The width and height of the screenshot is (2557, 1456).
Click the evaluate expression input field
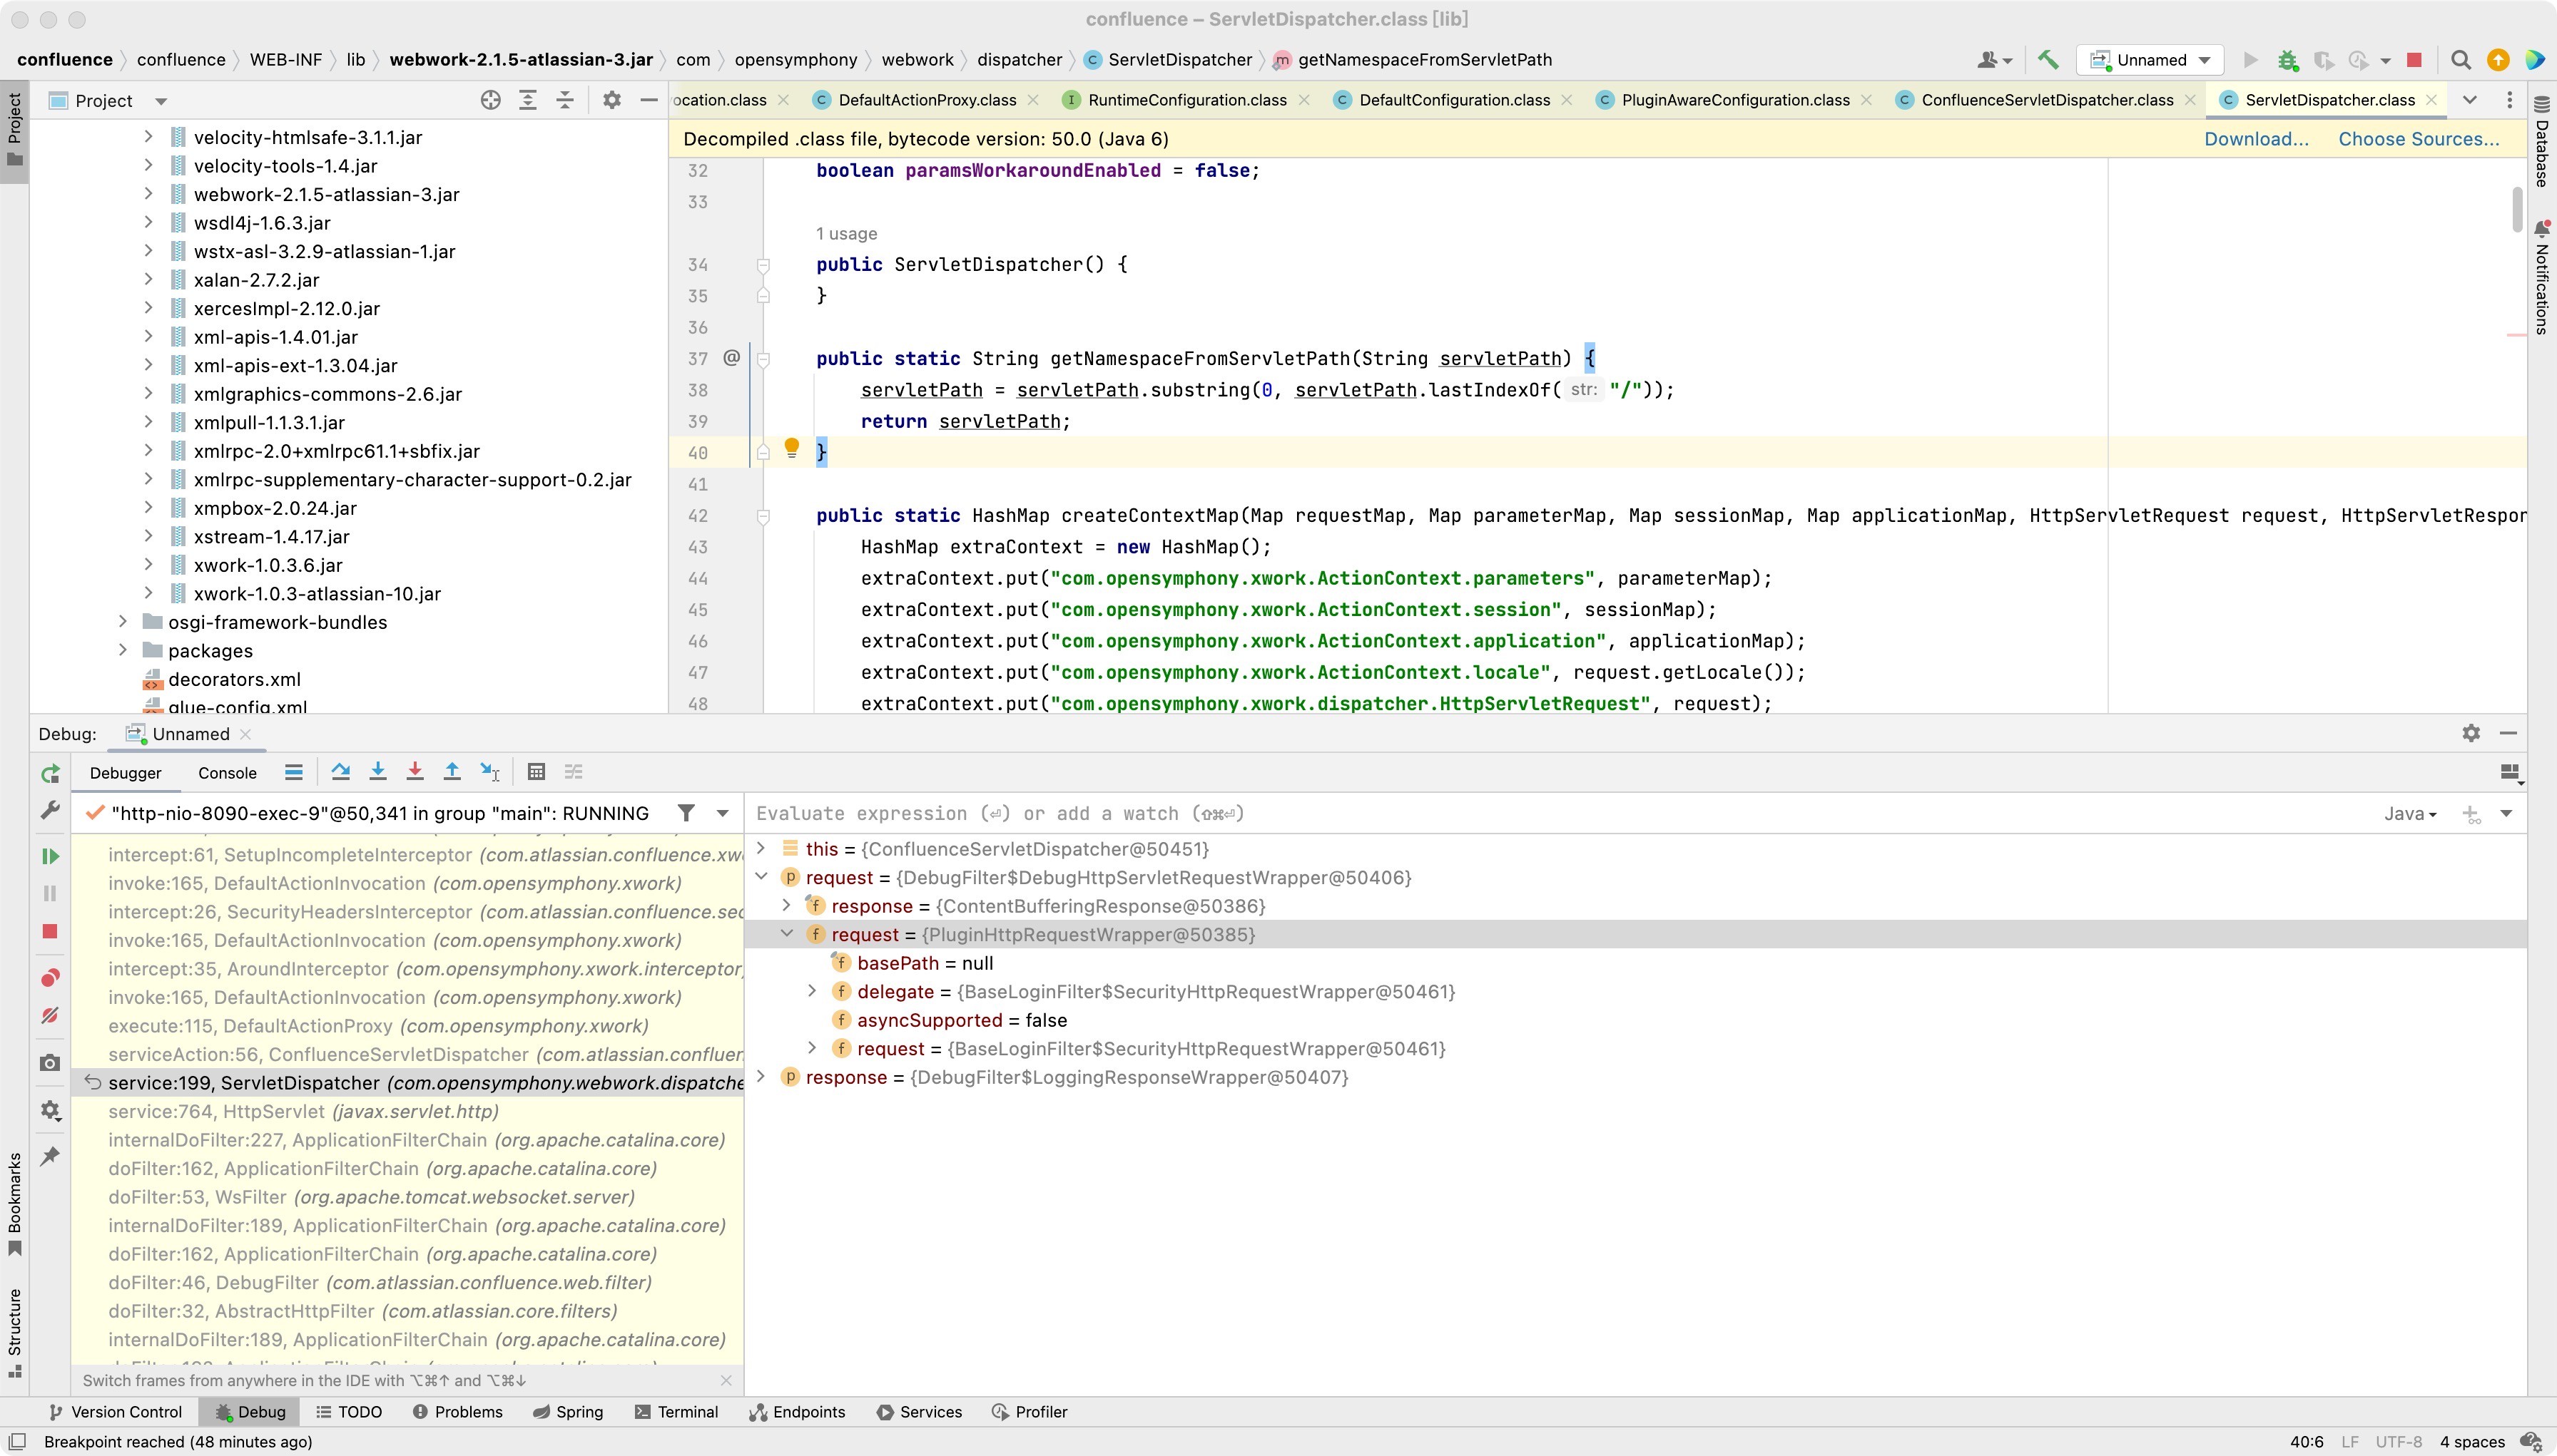1560,814
